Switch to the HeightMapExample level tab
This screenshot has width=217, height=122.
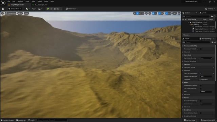coord(17,5)
